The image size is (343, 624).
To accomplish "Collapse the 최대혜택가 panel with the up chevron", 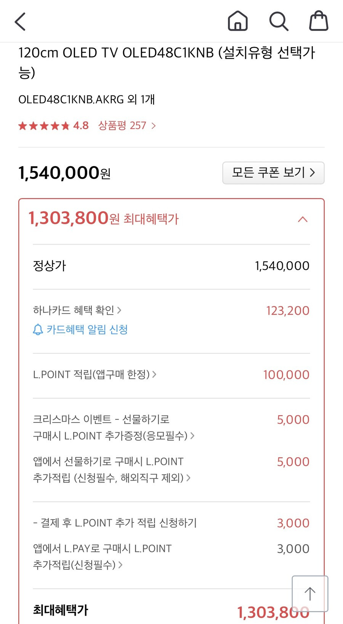I will [x=303, y=219].
